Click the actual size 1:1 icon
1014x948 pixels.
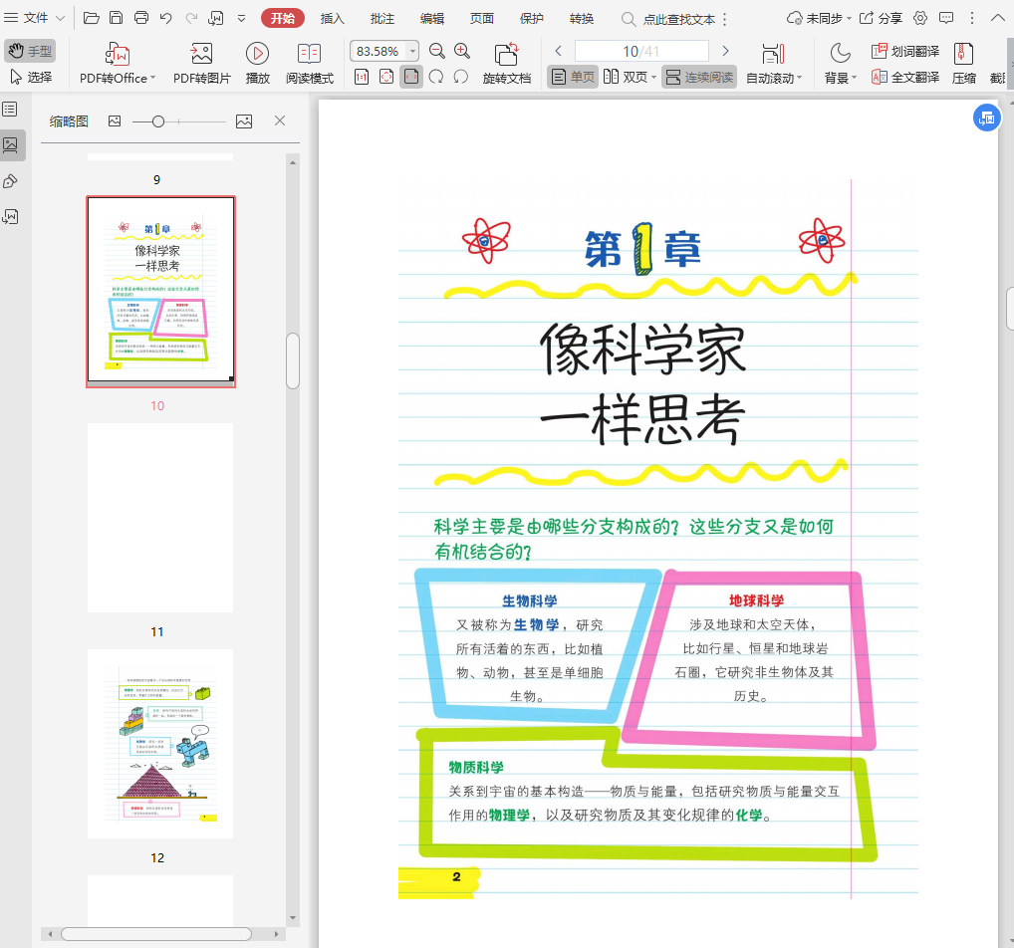point(362,77)
